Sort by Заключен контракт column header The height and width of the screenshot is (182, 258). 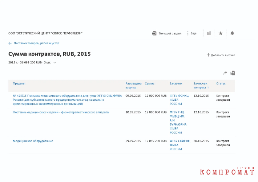[201, 86]
